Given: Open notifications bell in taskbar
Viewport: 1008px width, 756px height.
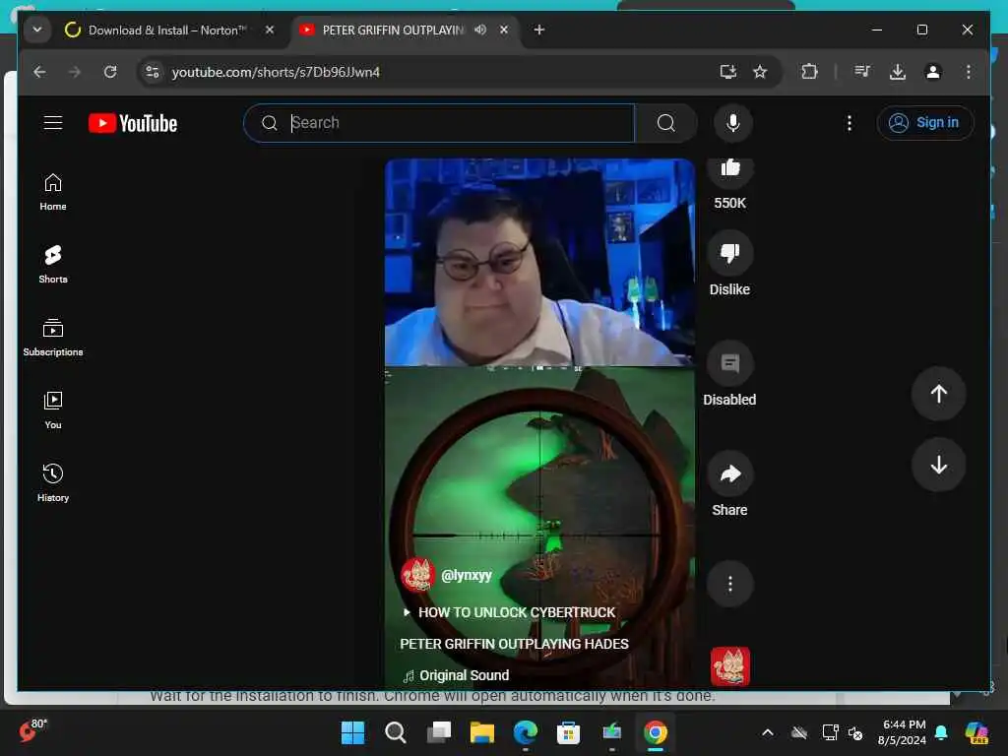Looking at the screenshot, I should click(x=941, y=732).
